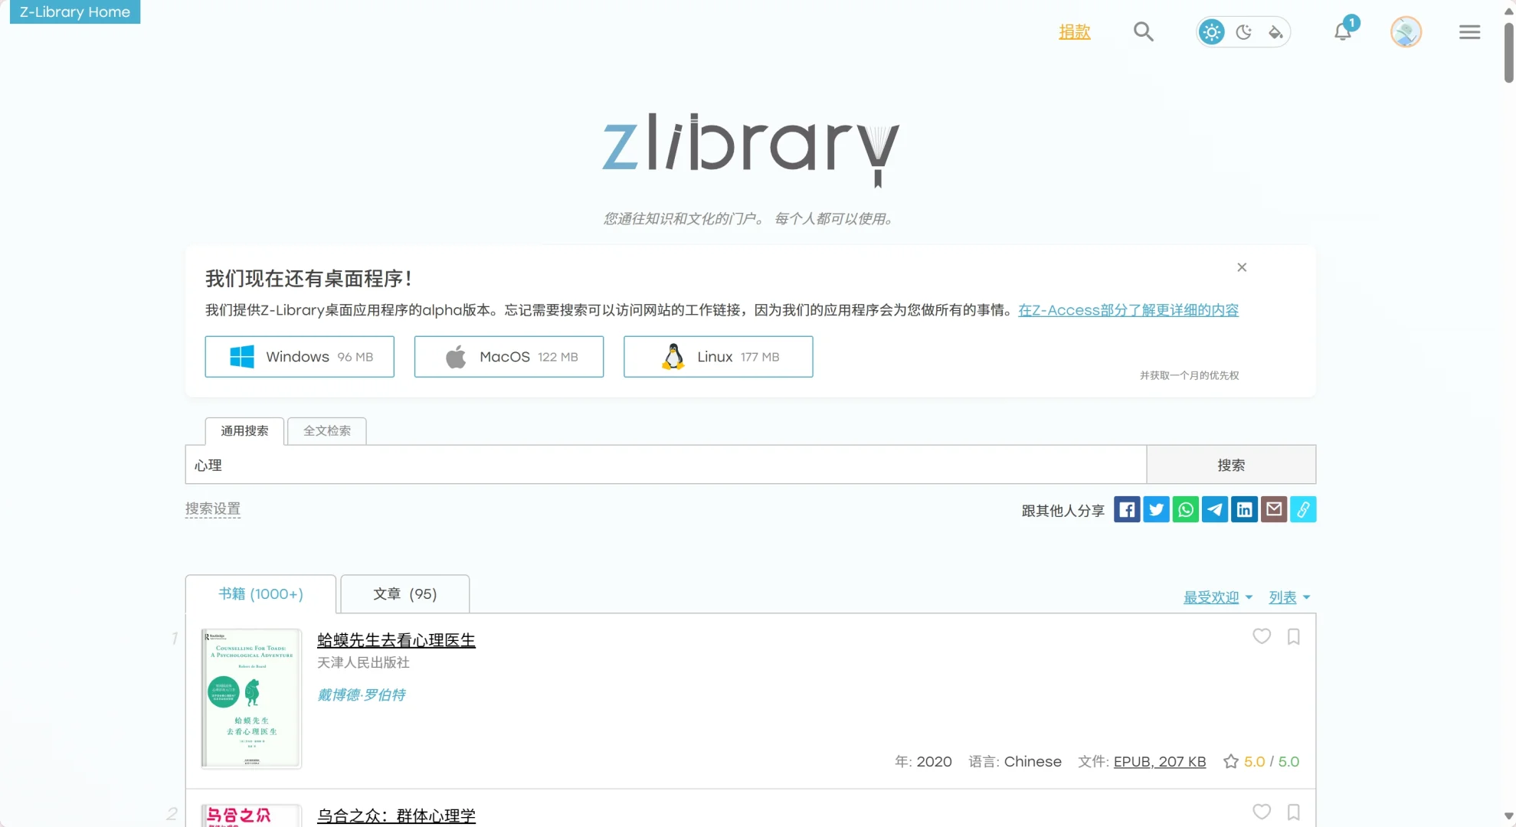Download the Linux desktop app

[718, 357]
